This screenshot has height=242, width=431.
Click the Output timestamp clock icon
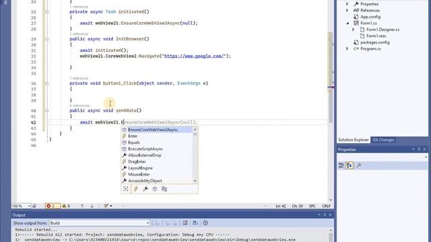[205, 223]
